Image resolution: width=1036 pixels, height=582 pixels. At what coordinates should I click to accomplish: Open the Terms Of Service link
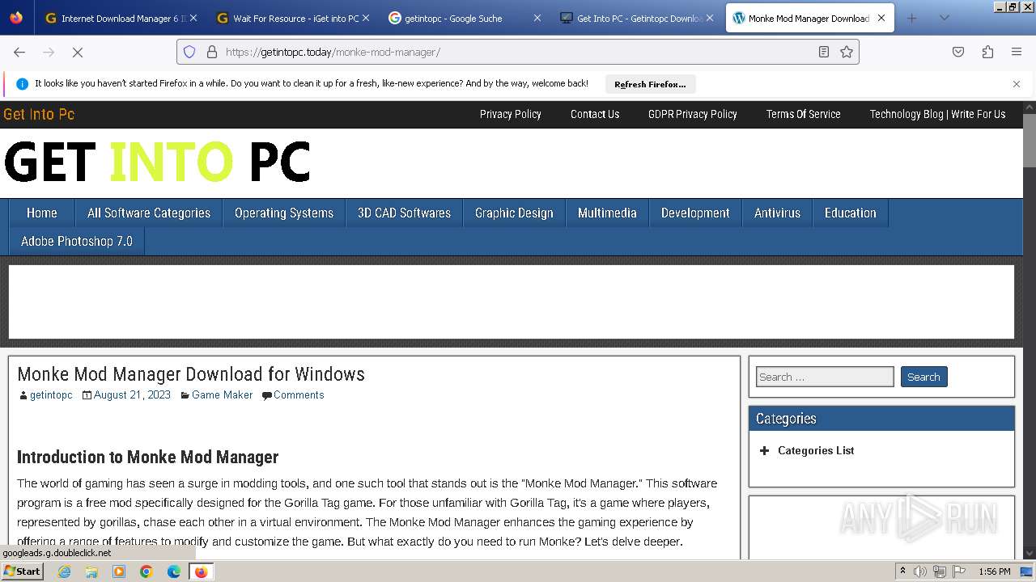pos(804,114)
